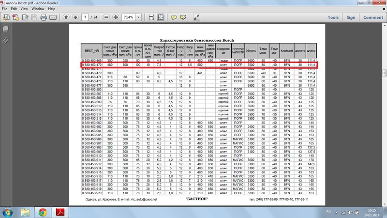The height and width of the screenshot is (218, 387).
Task: Open the Tools pane
Action: [333, 17]
